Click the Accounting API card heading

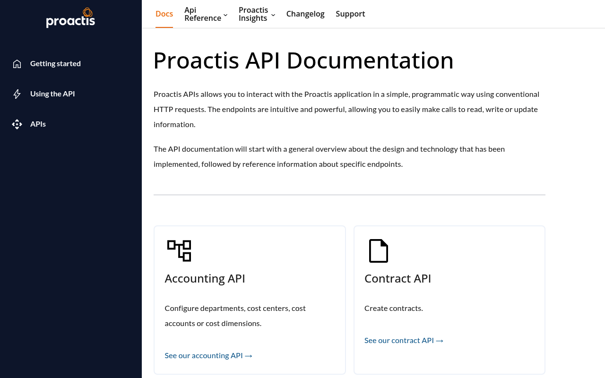pos(205,278)
